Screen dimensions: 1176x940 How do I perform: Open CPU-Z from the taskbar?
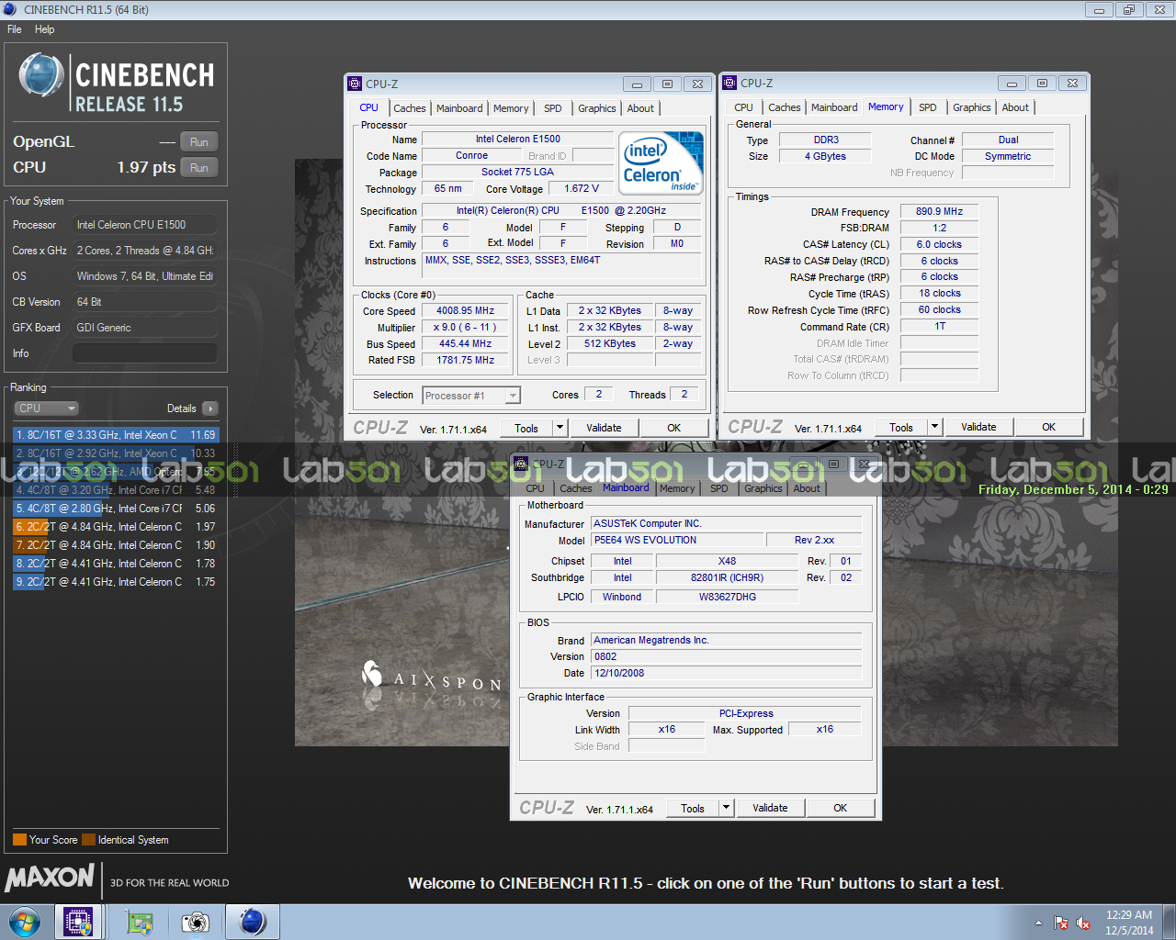click(78, 922)
